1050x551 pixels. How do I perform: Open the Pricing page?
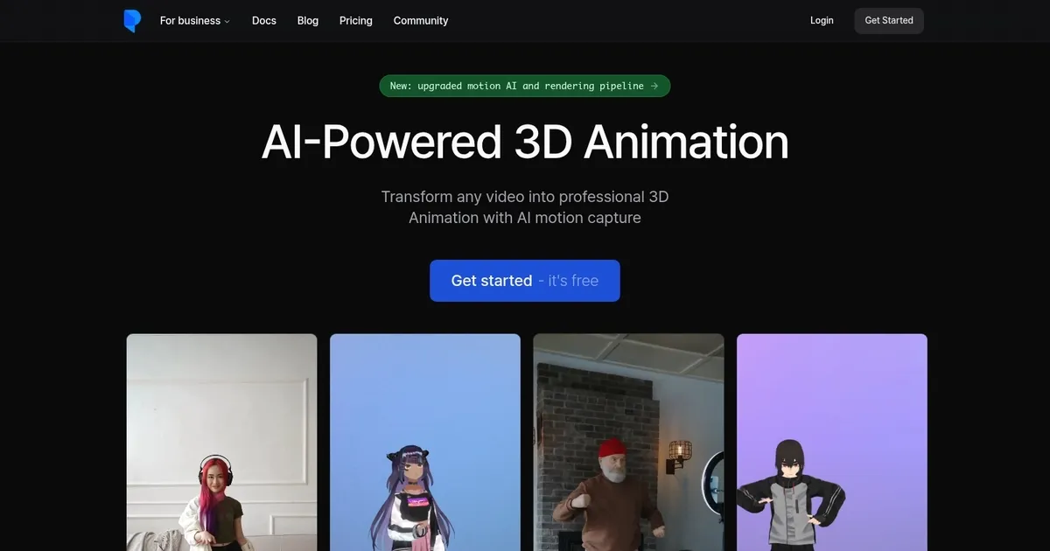coord(356,21)
